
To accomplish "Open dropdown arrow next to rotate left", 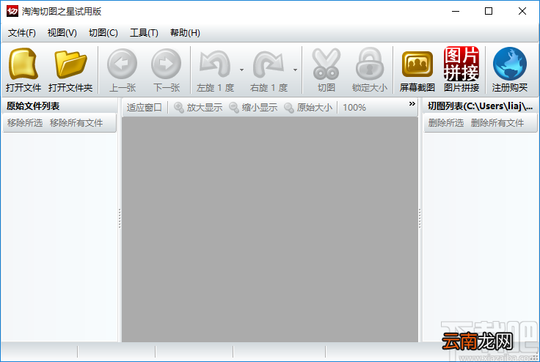I will tap(242, 70).
